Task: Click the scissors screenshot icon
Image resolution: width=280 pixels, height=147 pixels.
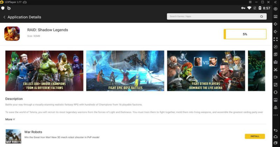Action: [276, 70]
